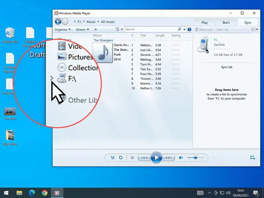Toggle shuffle playback
Screen dimensions: 264x198
[x=113, y=157]
